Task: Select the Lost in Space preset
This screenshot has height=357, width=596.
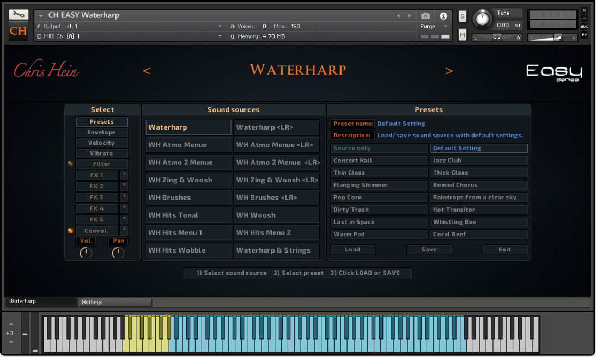Action: 379,222
